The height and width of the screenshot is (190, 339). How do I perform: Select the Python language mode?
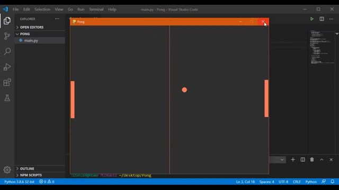click(x=311, y=182)
